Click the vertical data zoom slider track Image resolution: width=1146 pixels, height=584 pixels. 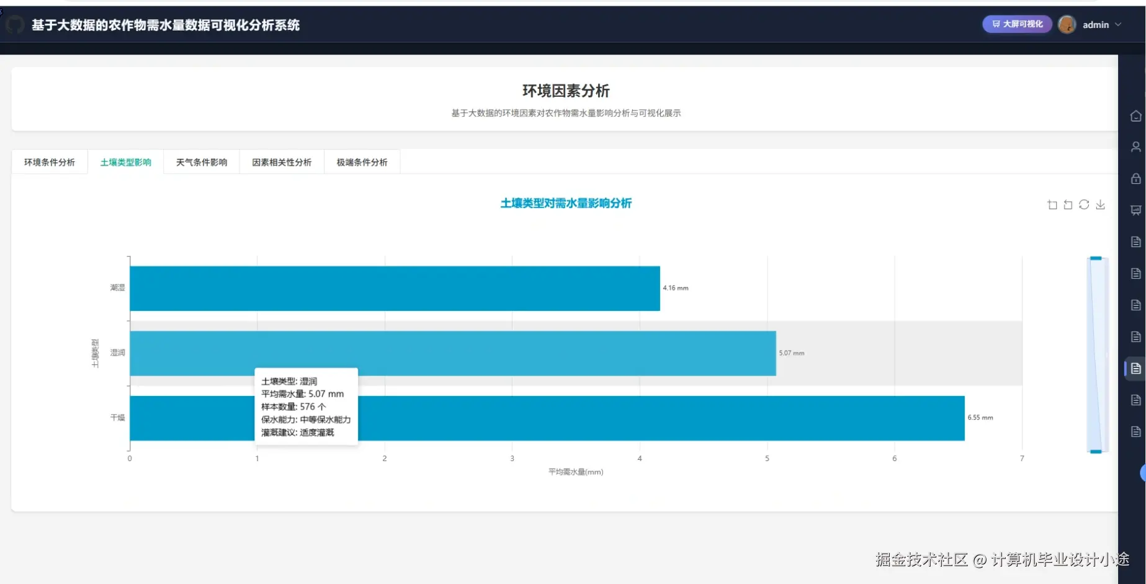1096,355
